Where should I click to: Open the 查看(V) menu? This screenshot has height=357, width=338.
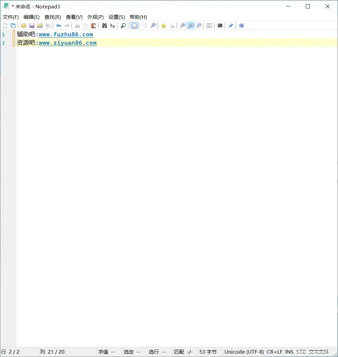click(x=74, y=17)
